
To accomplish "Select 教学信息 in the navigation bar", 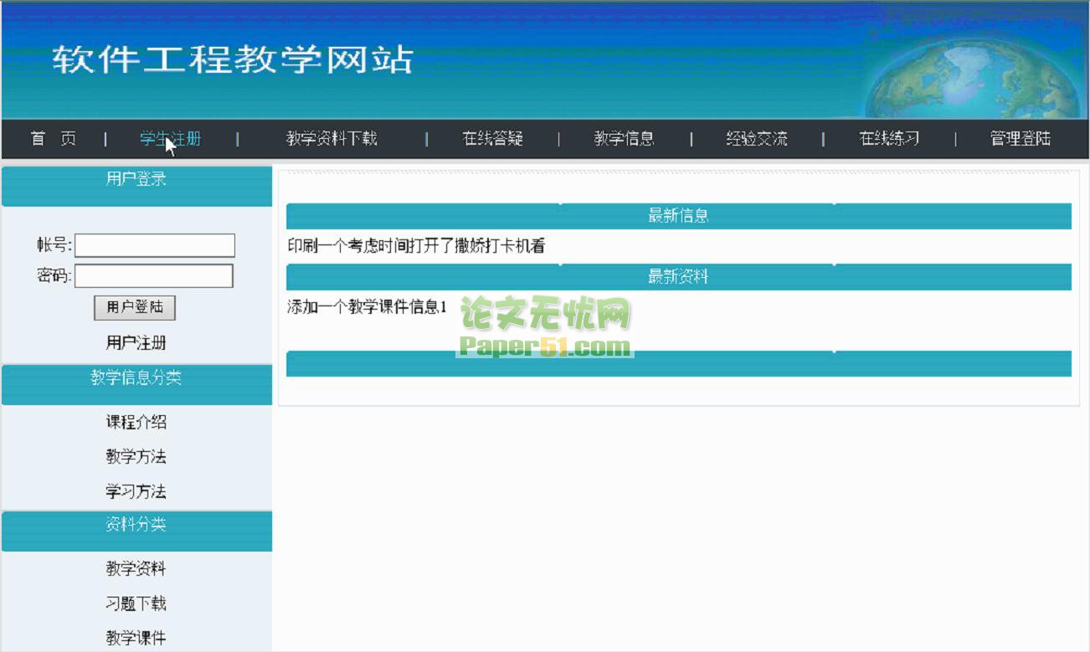I will [625, 139].
